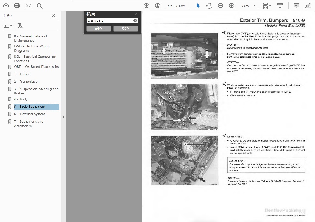Open the magnifier search tool
Image resolution: width=315 pixels, height=222 pixels.
click(39, 6)
